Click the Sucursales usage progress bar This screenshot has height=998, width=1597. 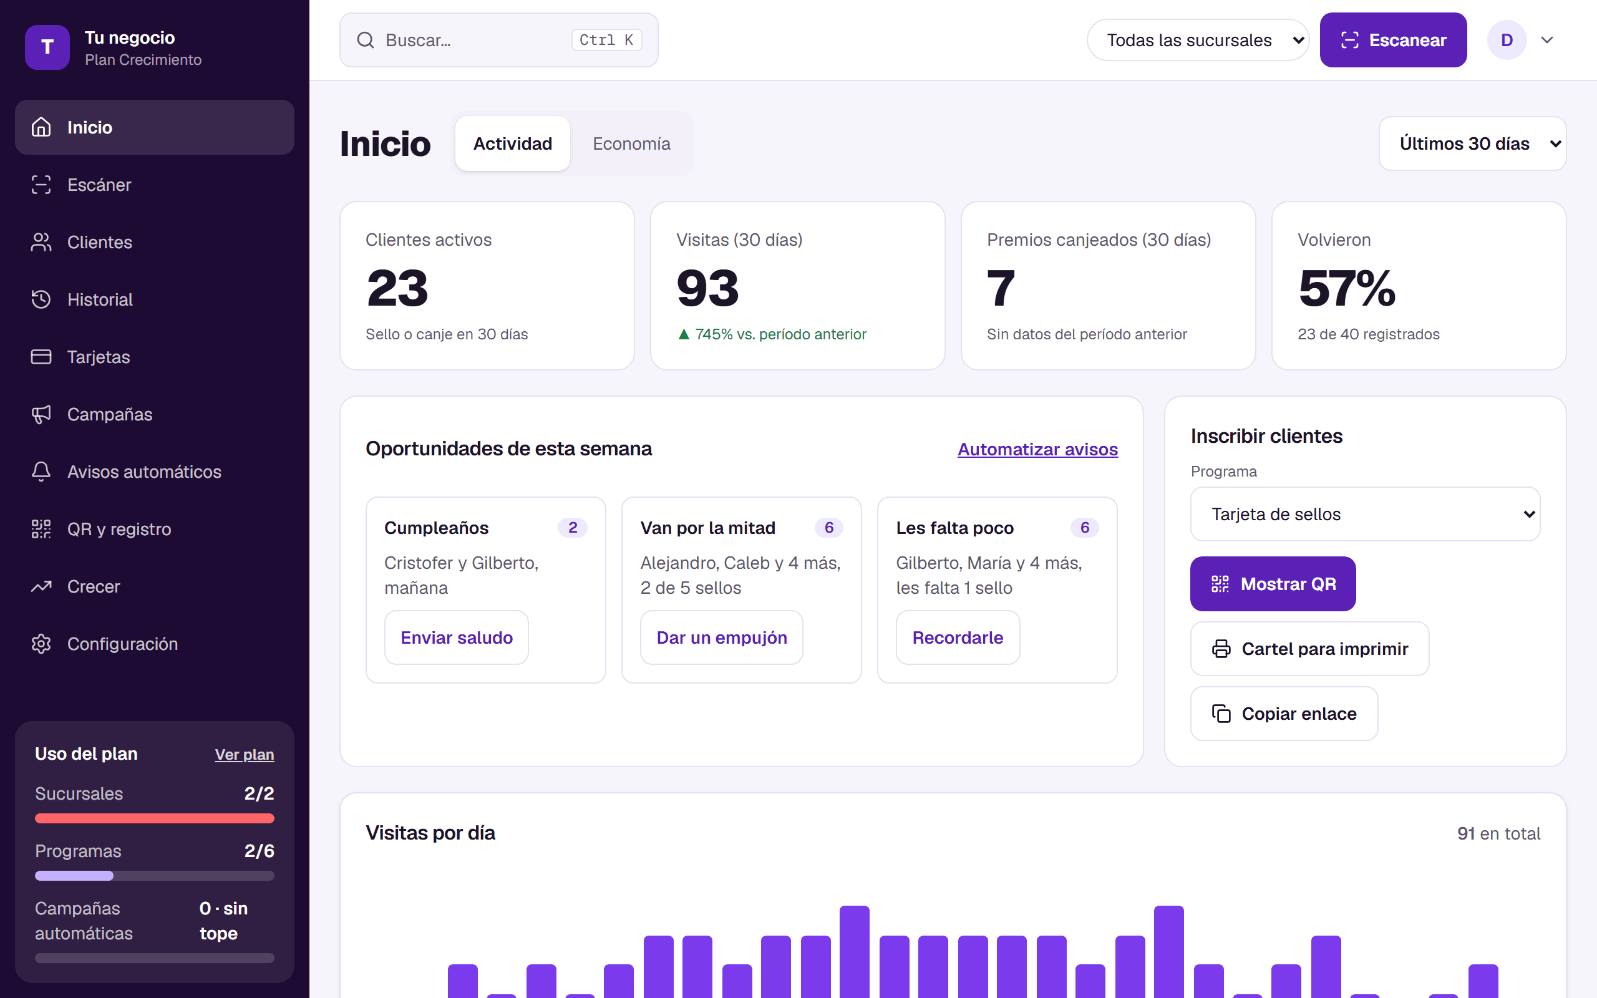pos(155,818)
